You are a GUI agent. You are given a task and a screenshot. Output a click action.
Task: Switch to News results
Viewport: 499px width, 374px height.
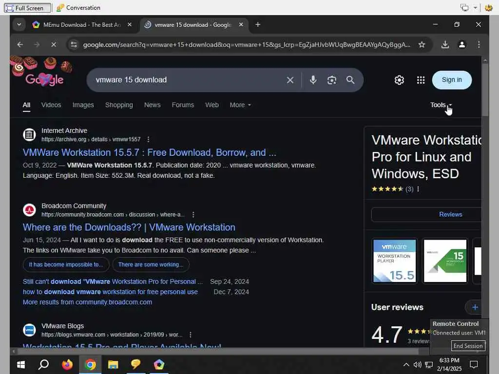pyautogui.click(x=153, y=105)
